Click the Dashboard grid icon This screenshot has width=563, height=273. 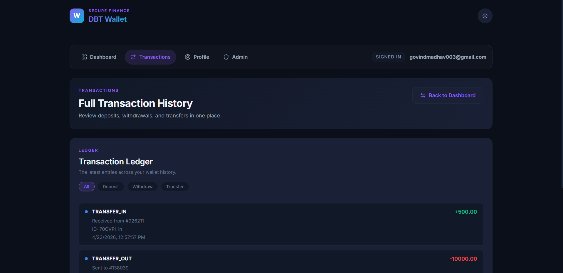[84, 57]
